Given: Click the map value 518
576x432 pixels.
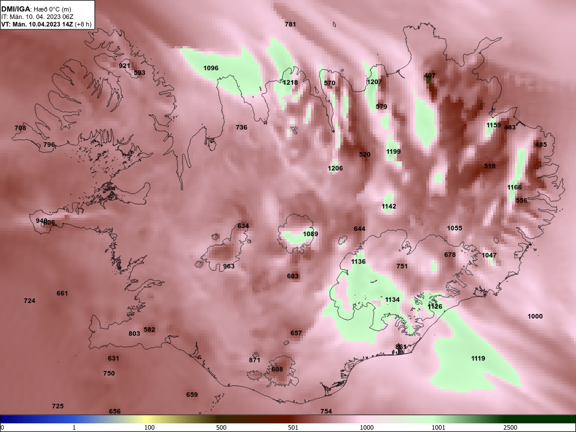Looking at the screenshot, I should (x=490, y=166).
